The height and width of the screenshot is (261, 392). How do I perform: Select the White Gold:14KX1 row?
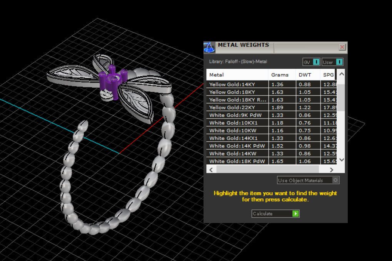pos(272,138)
